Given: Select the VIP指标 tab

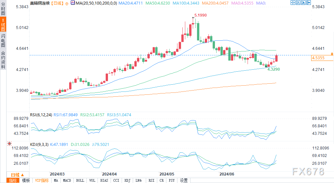Looking at the screenshot, I should tap(42, 180).
